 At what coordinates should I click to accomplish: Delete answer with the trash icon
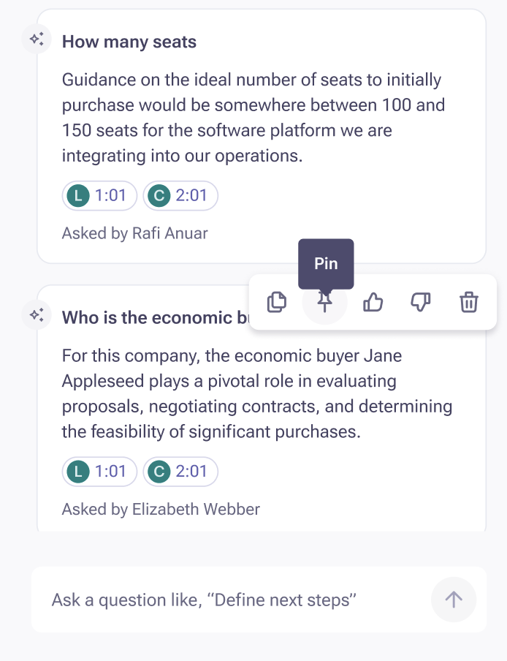tap(469, 302)
